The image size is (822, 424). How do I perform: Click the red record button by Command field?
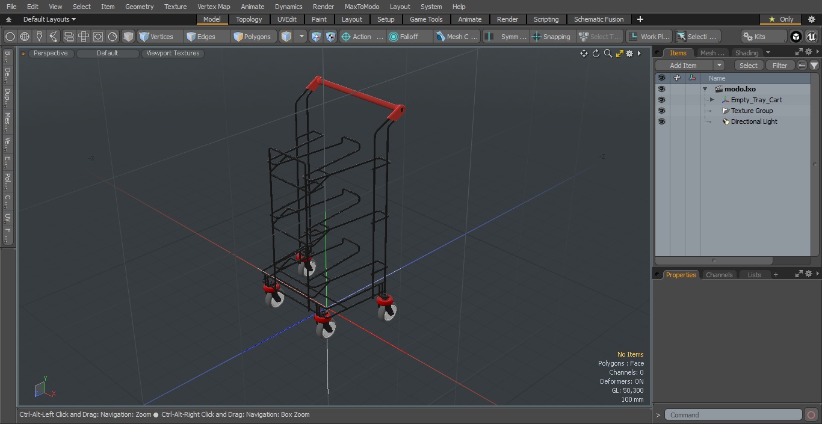[811, 415]
